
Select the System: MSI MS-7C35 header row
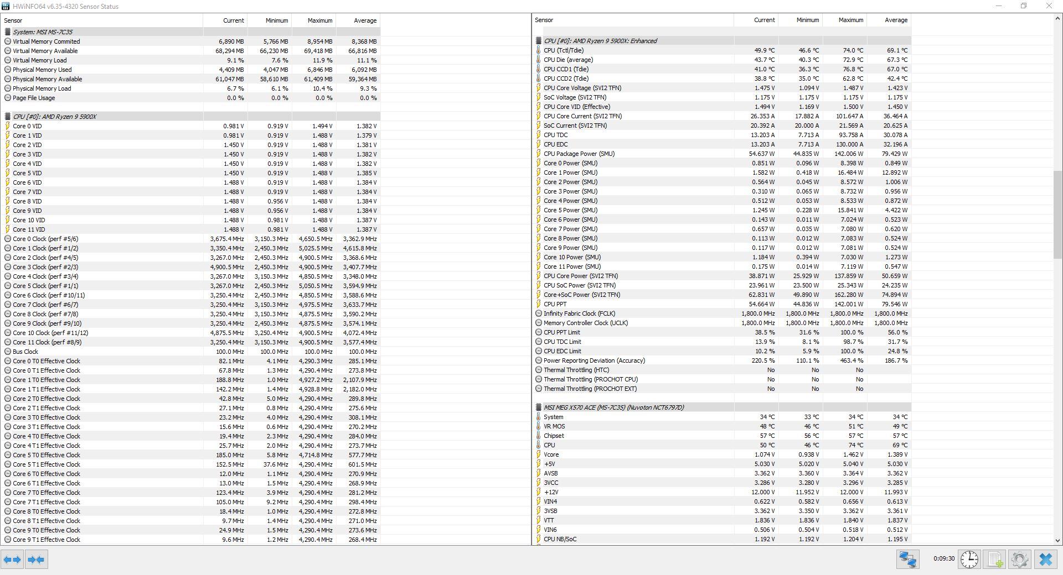tap(191, 32)
